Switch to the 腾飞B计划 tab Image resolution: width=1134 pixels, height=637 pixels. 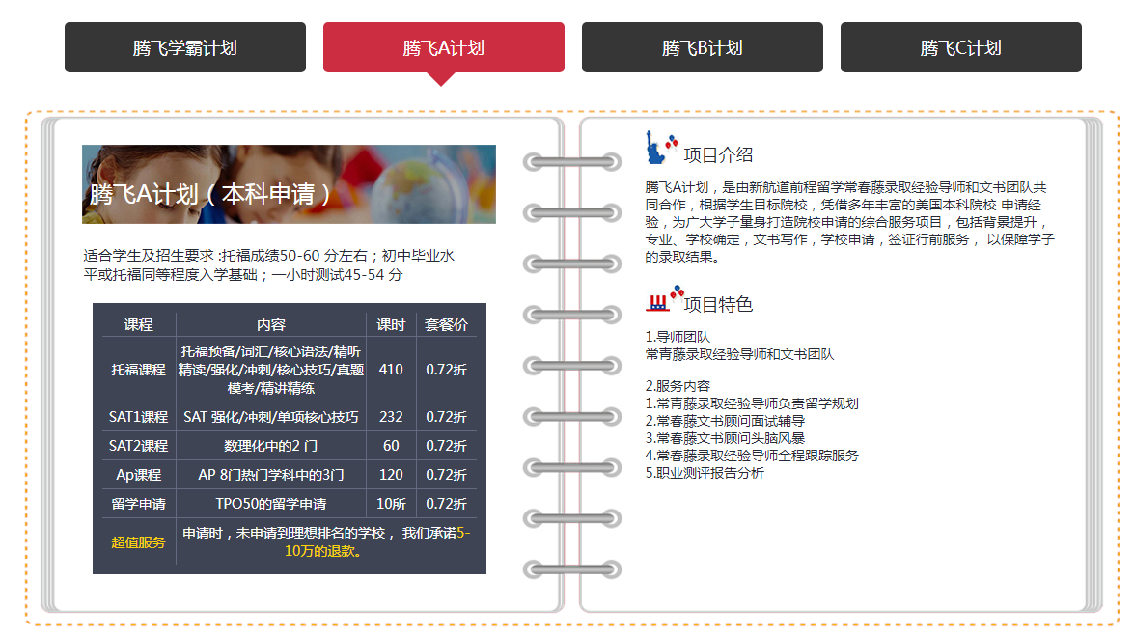(x=702, y=47)
